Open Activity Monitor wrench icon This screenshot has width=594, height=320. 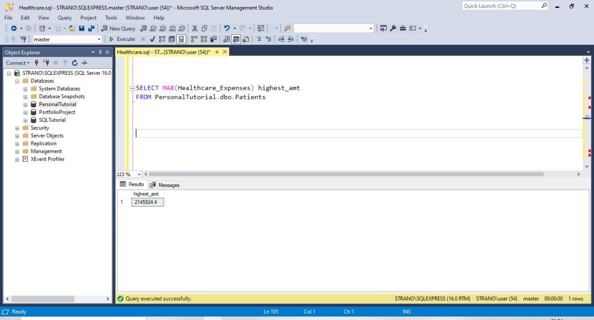point(393,28)
